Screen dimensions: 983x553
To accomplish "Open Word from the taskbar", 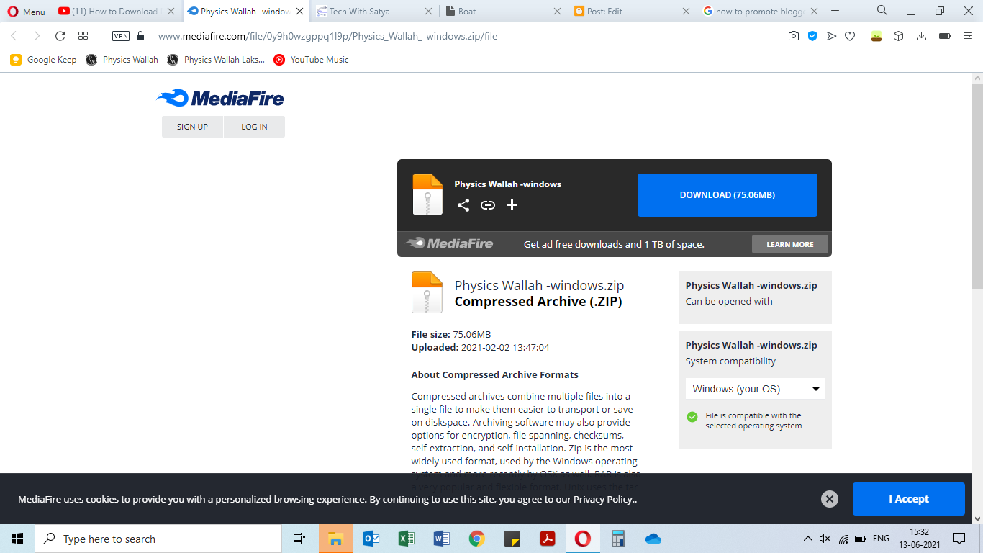I will [x=442, y=539].
